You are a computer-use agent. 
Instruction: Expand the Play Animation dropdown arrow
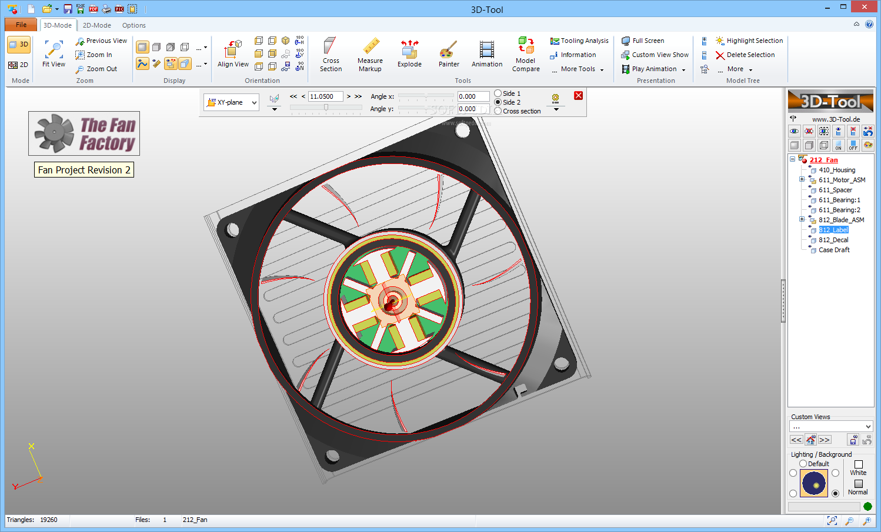[683, 69]
